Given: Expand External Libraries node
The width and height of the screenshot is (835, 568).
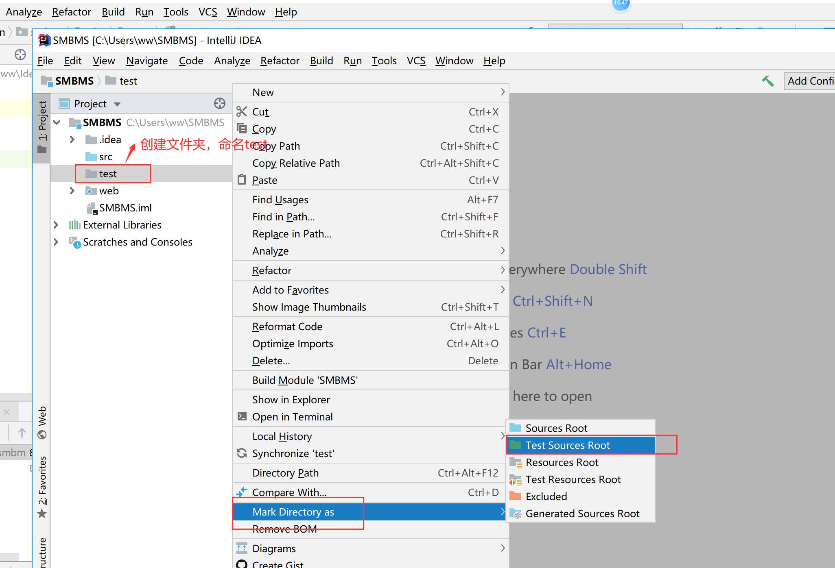Looking at the screenshot, I should [x=56, y=225].
